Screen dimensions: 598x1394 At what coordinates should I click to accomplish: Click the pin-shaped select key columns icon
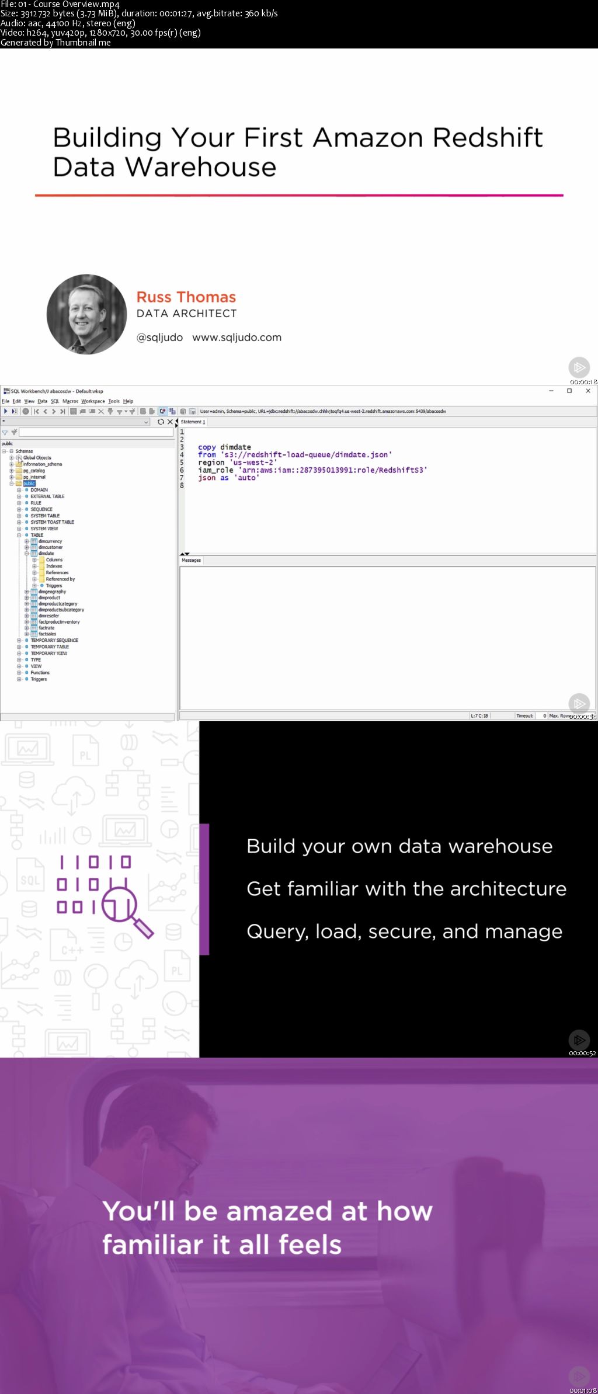[110, 411]
